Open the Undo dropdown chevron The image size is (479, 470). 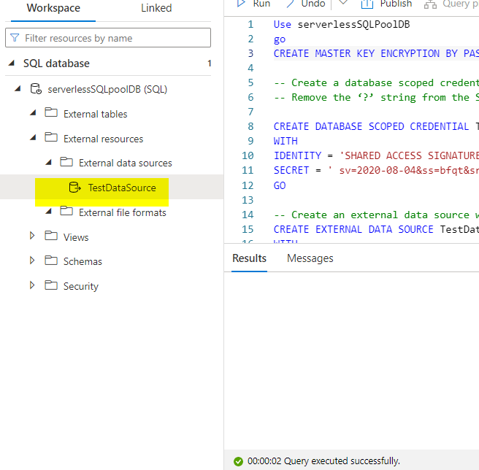(x=343, y=3)
